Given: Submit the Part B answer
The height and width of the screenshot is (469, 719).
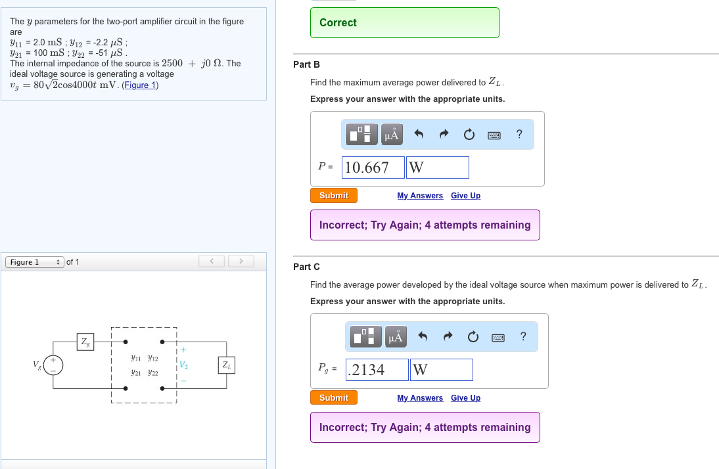Looking at the screenshot, I should (334, 196).
